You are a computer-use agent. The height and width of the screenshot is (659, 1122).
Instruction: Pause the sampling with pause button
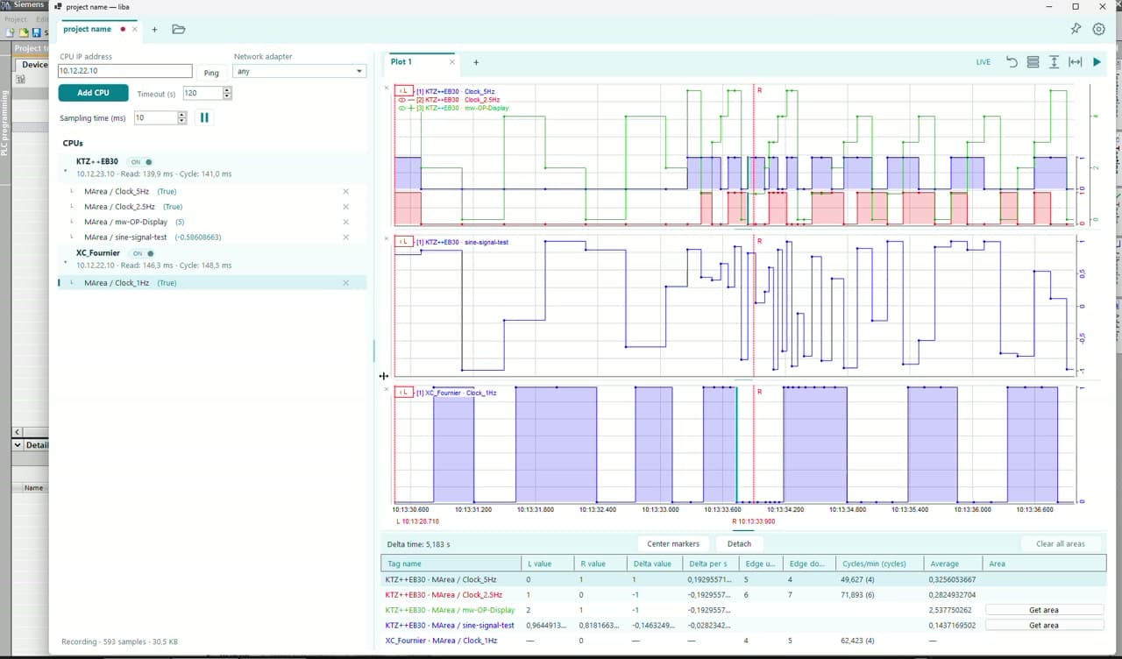click(x=204, y=117)
